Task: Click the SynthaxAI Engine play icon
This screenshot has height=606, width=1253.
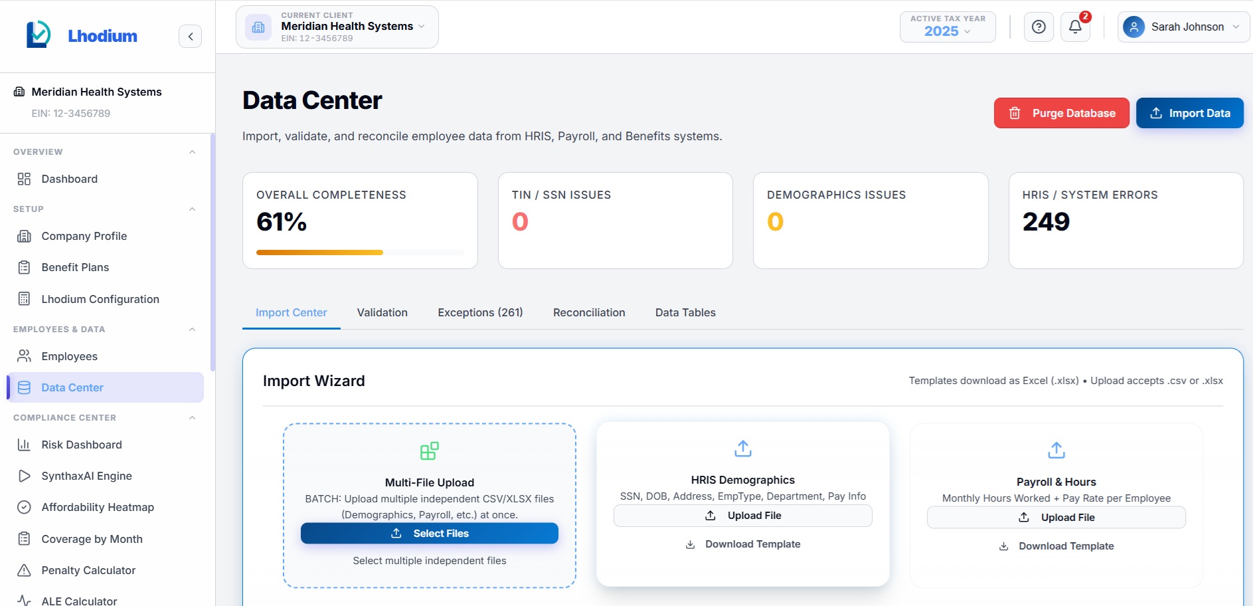Action: (24, 476)
